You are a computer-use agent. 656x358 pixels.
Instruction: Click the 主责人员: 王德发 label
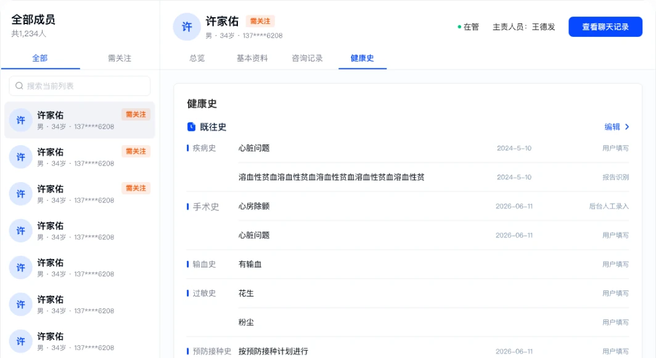point(524,27)
